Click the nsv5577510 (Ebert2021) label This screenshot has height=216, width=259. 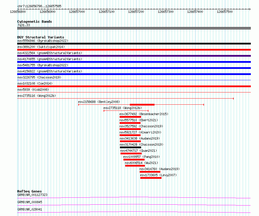pos(139,120)
